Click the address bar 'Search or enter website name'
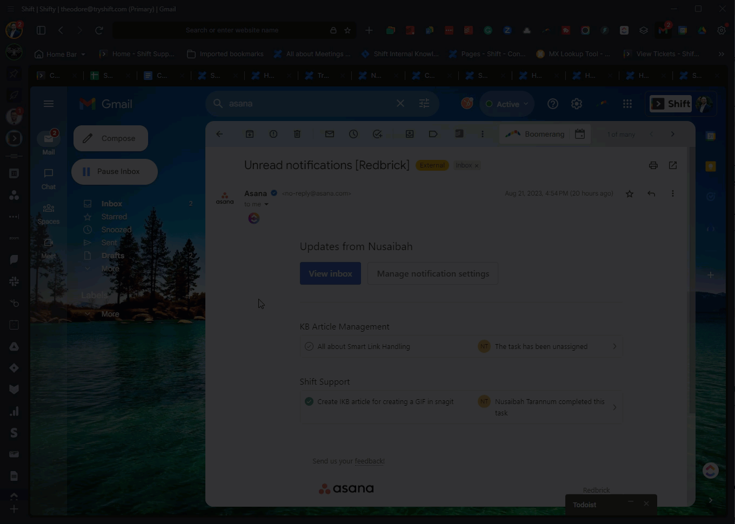735x524 pixels. [232, 30]
